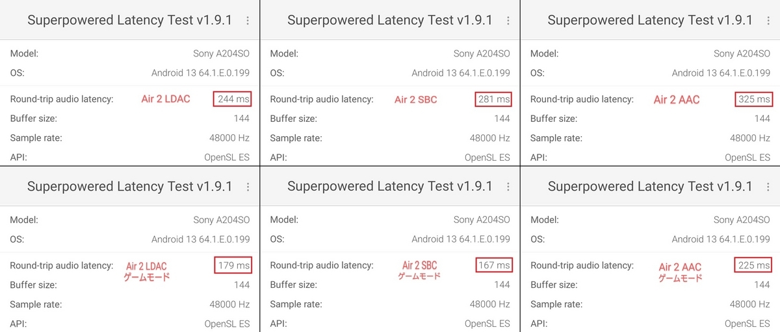Click the Air 2 AAC ゲームモード label
This screenshot has width=780, height=332.
pos(680,272)
